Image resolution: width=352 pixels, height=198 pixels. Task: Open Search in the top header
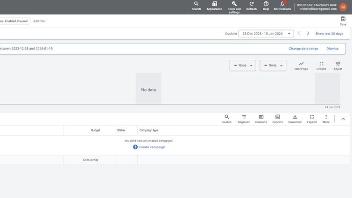coord(196,6)
